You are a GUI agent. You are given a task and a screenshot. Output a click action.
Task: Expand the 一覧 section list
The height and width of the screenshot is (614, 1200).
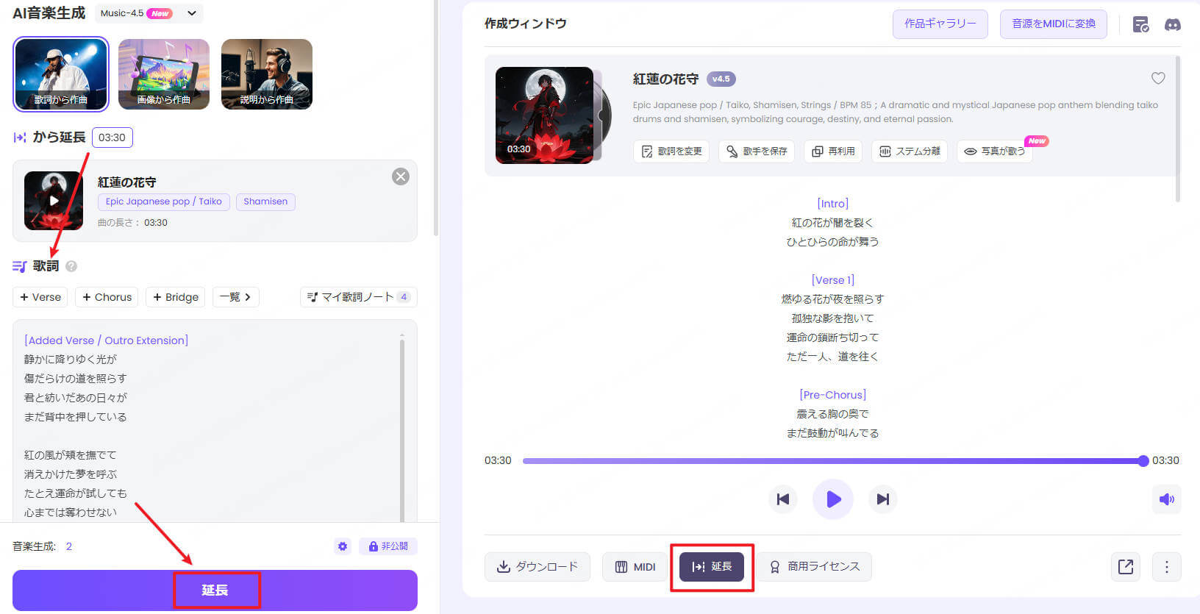(x=235, y=297)
